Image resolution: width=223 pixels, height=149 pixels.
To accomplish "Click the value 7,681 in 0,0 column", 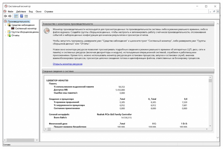I will pos(184,105).
